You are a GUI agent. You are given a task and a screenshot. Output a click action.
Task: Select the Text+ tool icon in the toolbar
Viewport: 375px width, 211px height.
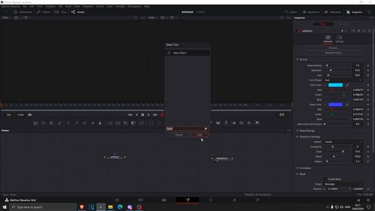(51, 123)
